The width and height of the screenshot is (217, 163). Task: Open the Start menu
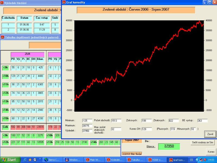point(10,160)
